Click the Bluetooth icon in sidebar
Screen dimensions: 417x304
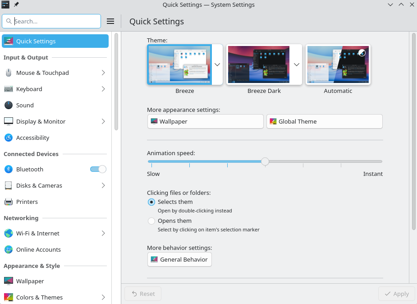(x=9, y=169)
